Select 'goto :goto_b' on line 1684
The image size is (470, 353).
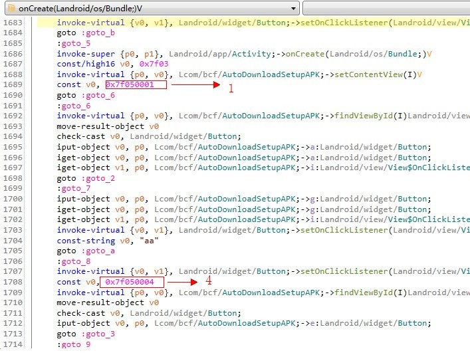86,33
